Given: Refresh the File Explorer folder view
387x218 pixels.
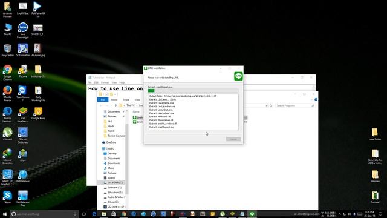Looking at the screenshot, I should (x=271, y=105).
